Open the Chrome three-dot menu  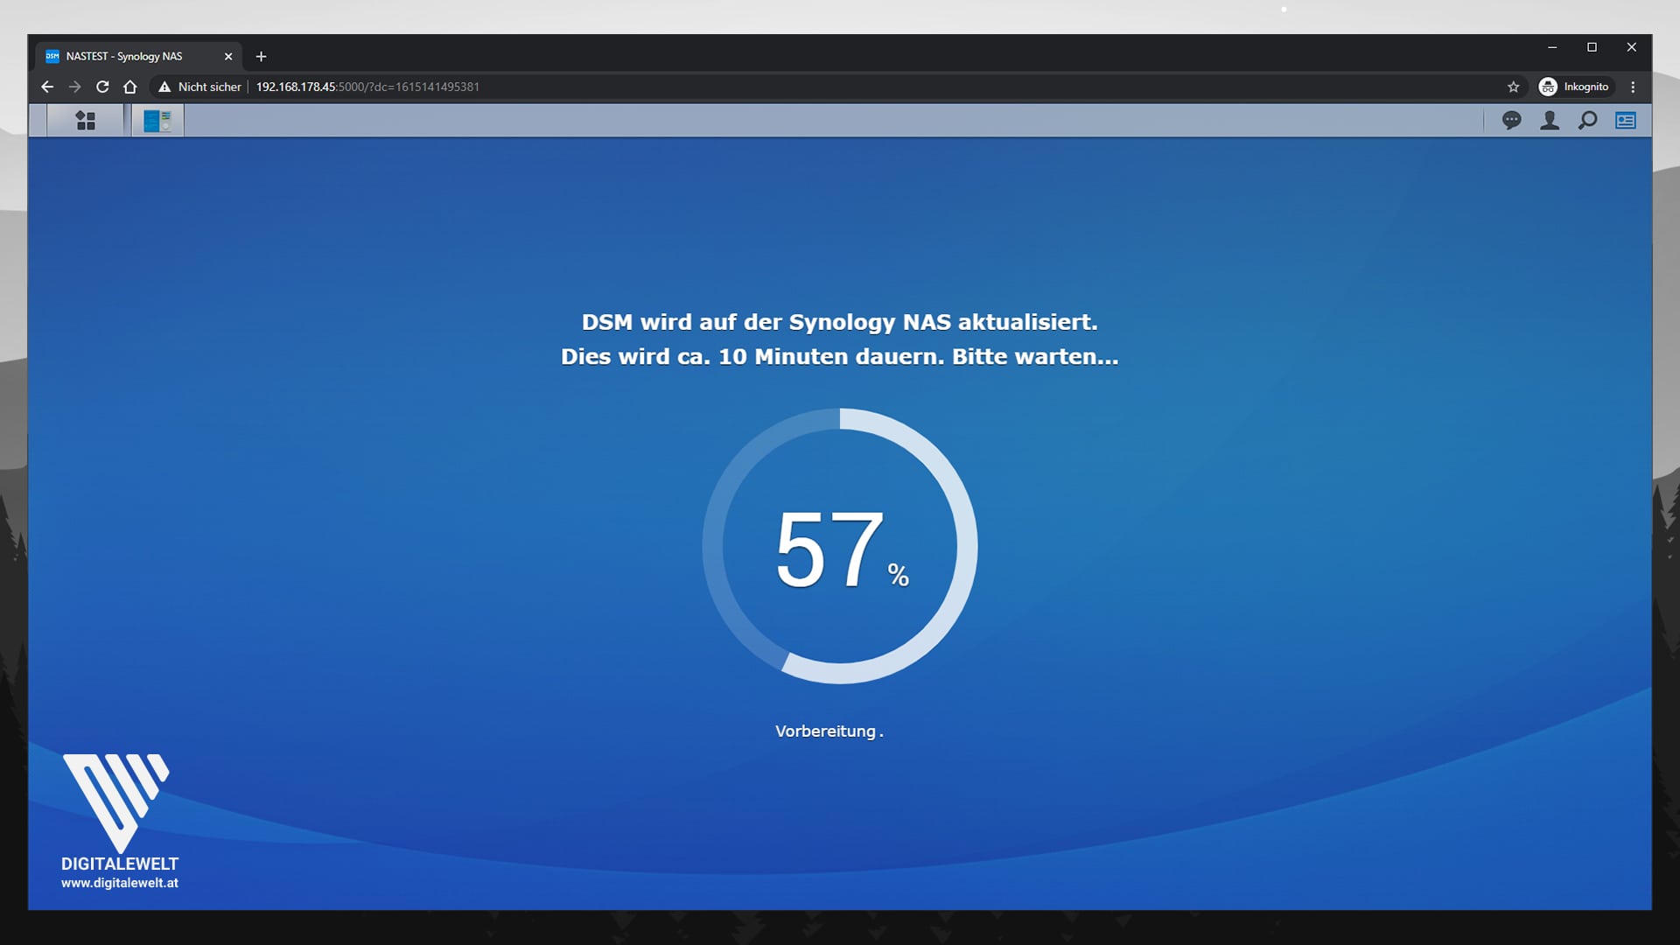coord(1633,87)
